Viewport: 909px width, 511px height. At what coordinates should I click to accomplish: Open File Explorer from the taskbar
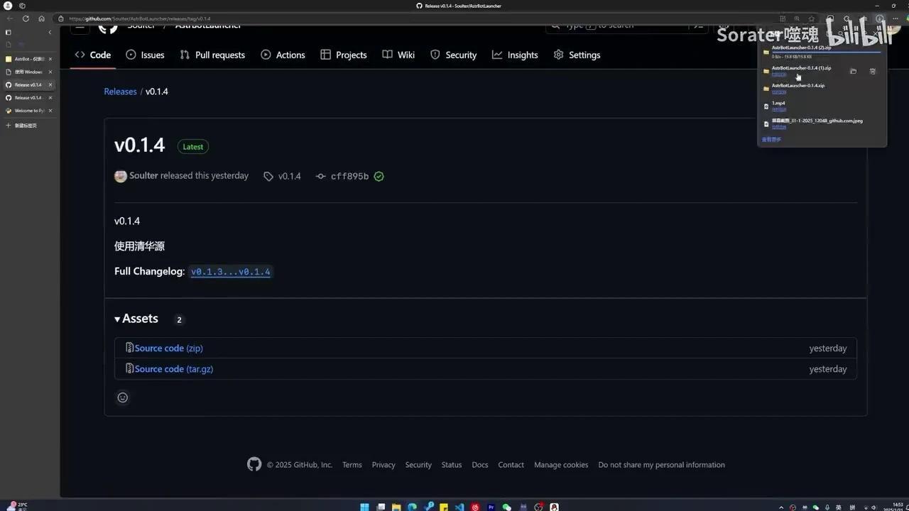pyautogui.click(x=397, y=507)
